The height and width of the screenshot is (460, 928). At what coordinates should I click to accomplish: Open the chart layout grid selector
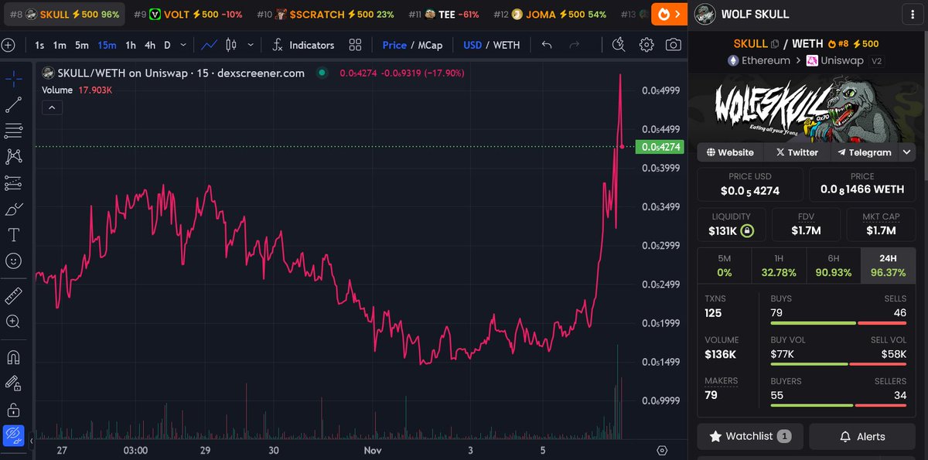point(355,45)
